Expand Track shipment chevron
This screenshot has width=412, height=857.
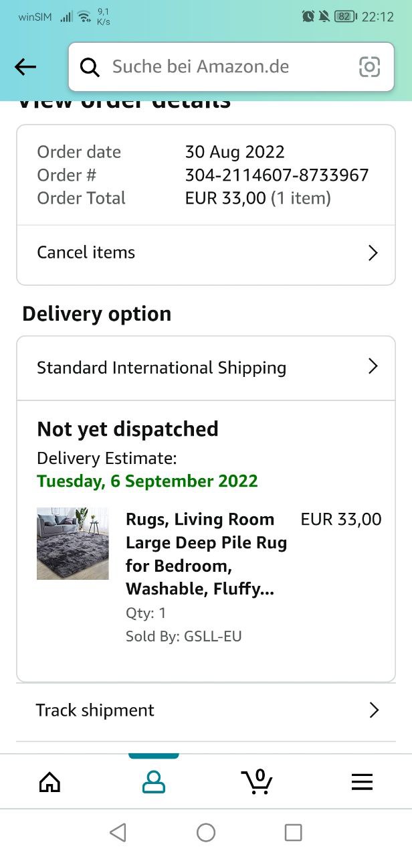point(374,710)
